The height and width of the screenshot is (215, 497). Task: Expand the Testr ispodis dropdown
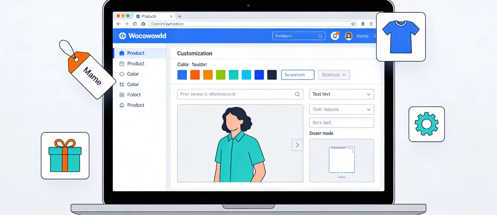341,109
